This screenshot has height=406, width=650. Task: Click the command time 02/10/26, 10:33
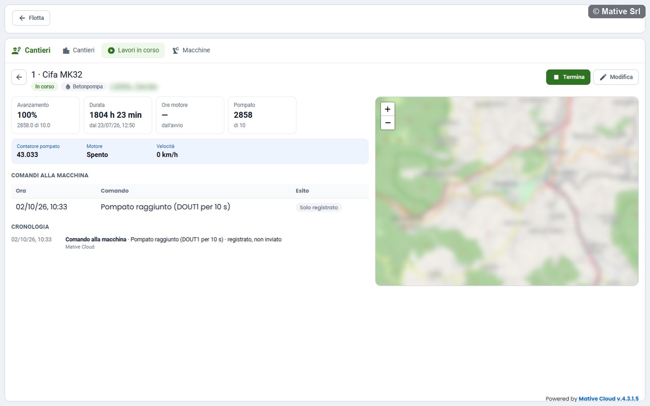pos(41,207)
